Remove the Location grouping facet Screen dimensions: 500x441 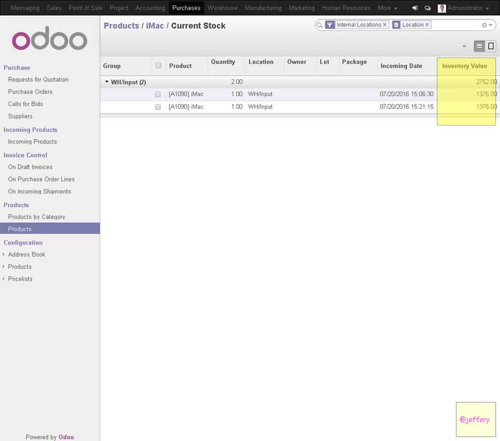427,25
